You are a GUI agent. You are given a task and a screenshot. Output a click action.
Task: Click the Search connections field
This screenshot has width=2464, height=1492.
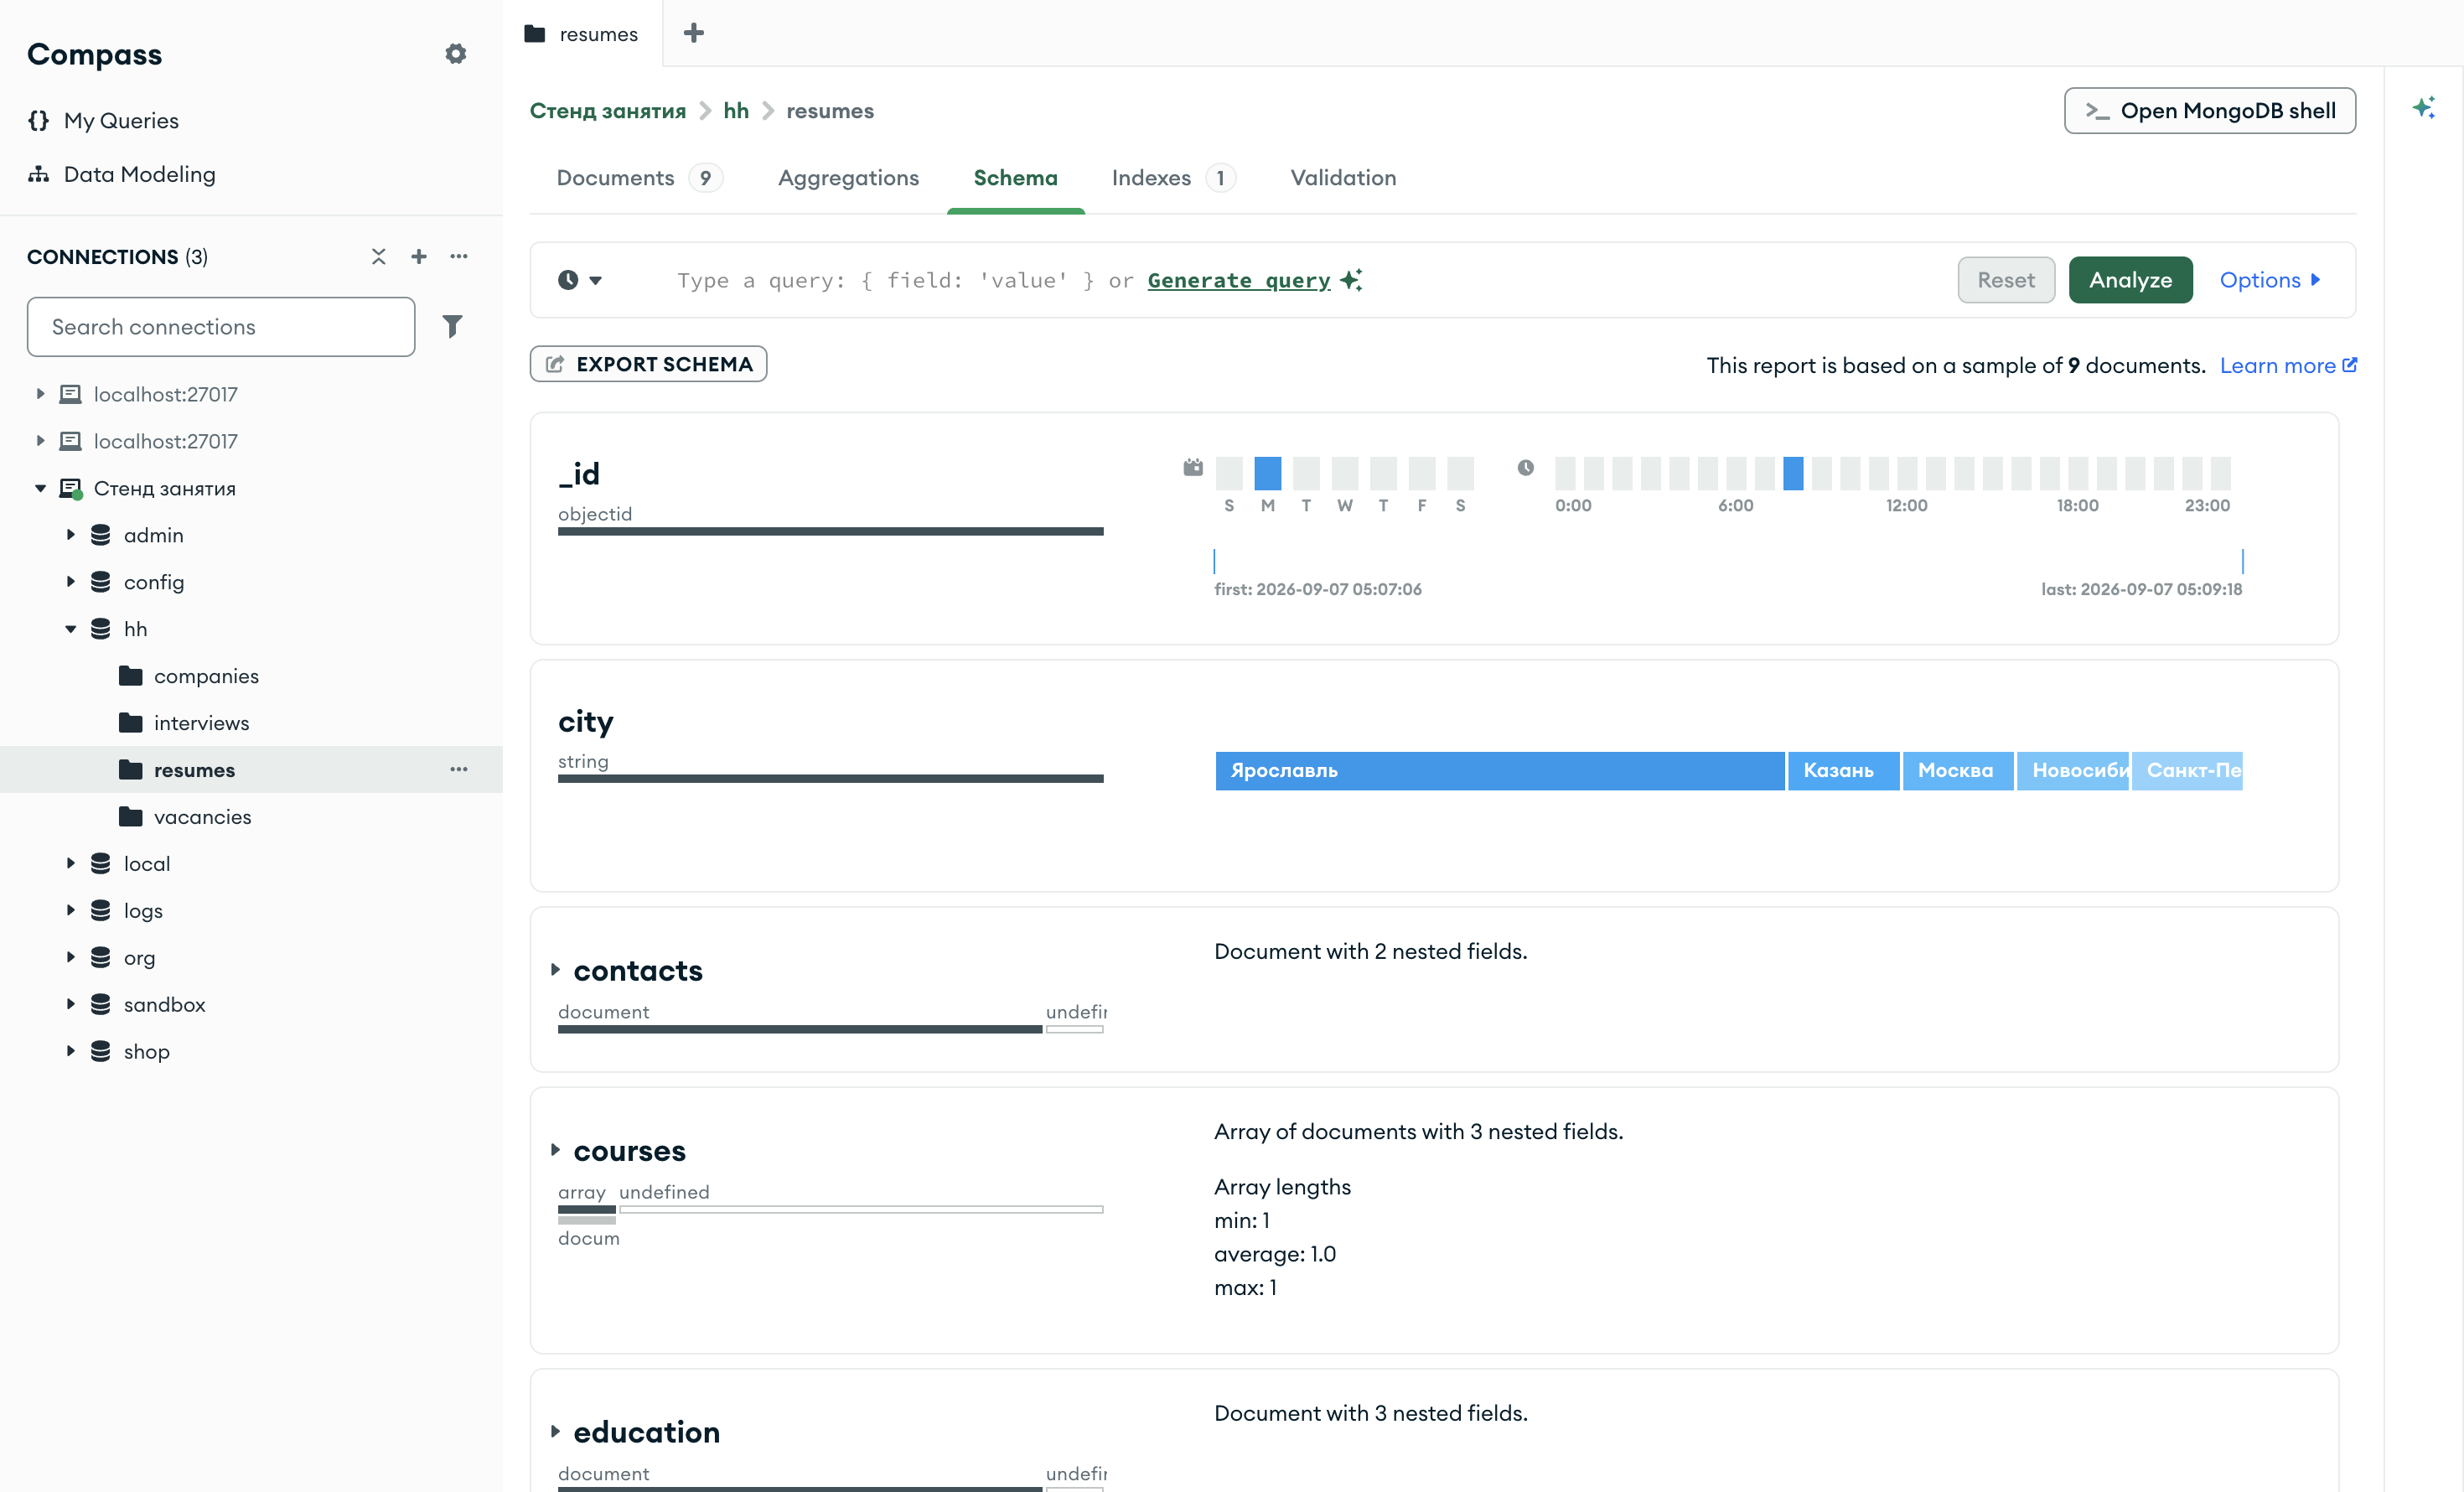tap(221, 327)
